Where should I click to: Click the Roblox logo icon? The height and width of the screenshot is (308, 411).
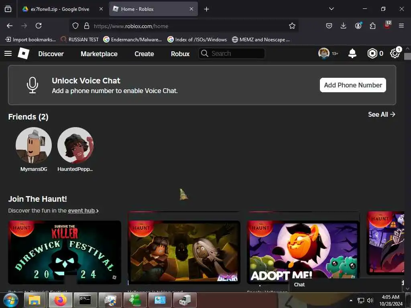pyautogui.click(x=23, y=53)
